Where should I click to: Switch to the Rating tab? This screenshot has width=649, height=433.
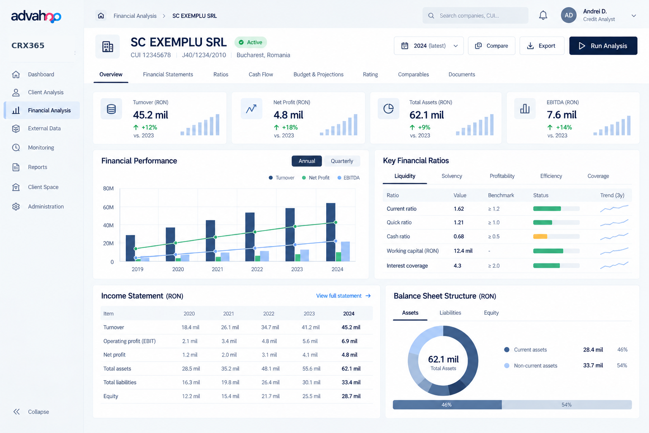pos(370,74)
